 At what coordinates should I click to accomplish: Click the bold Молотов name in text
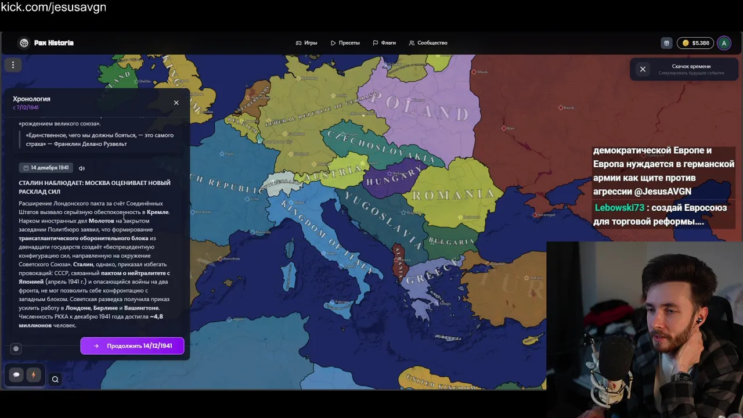click(102, 221)
